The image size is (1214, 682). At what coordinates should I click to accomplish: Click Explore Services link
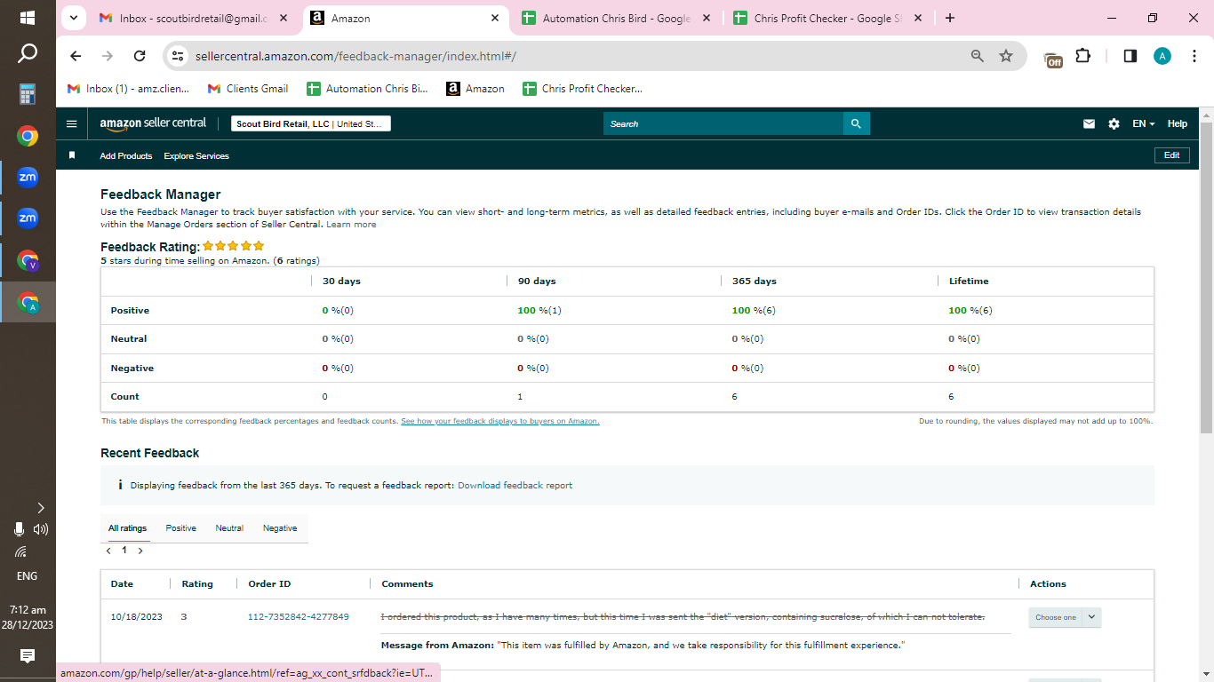coord(196,156)
